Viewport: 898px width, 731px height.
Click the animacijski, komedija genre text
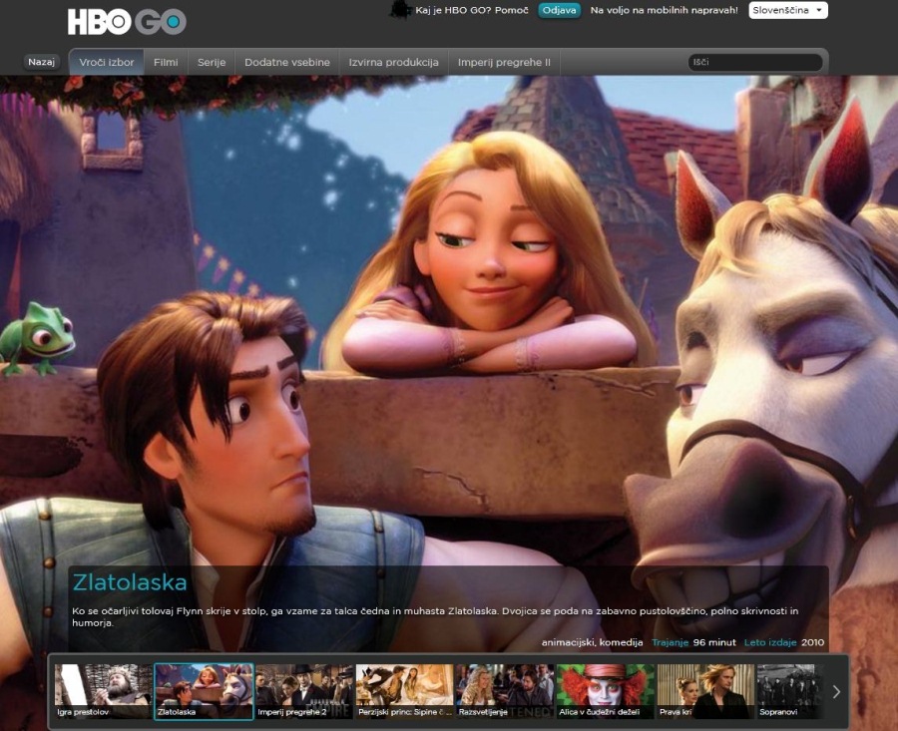[x=592, y=642]
